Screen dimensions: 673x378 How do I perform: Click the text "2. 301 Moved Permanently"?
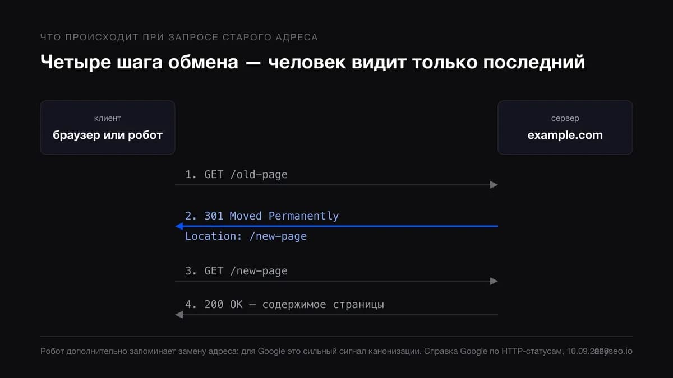coord(262,216)
